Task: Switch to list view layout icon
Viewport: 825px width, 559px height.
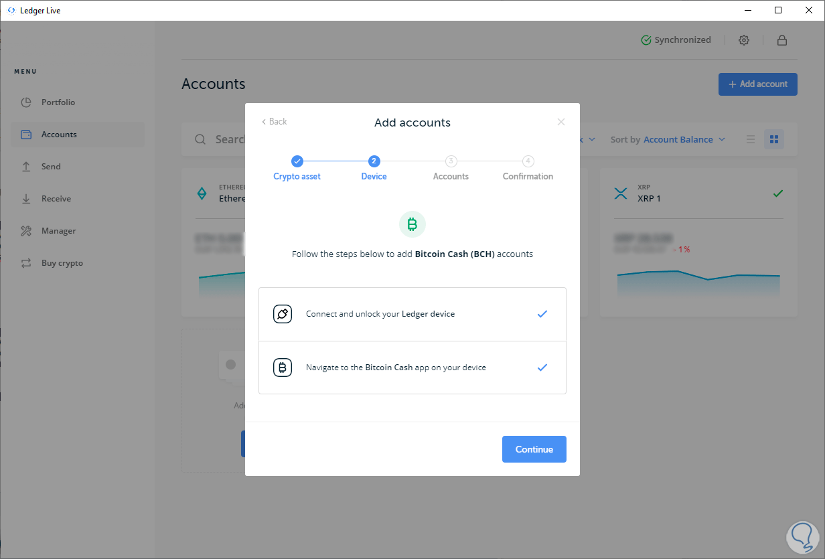Action: point(751,139)
